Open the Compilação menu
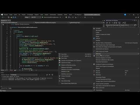The image size is (140, 105). 30,15
